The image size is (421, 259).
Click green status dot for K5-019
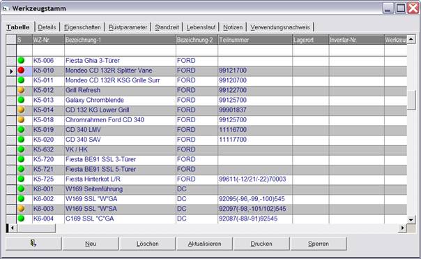(x=21, y=130)
